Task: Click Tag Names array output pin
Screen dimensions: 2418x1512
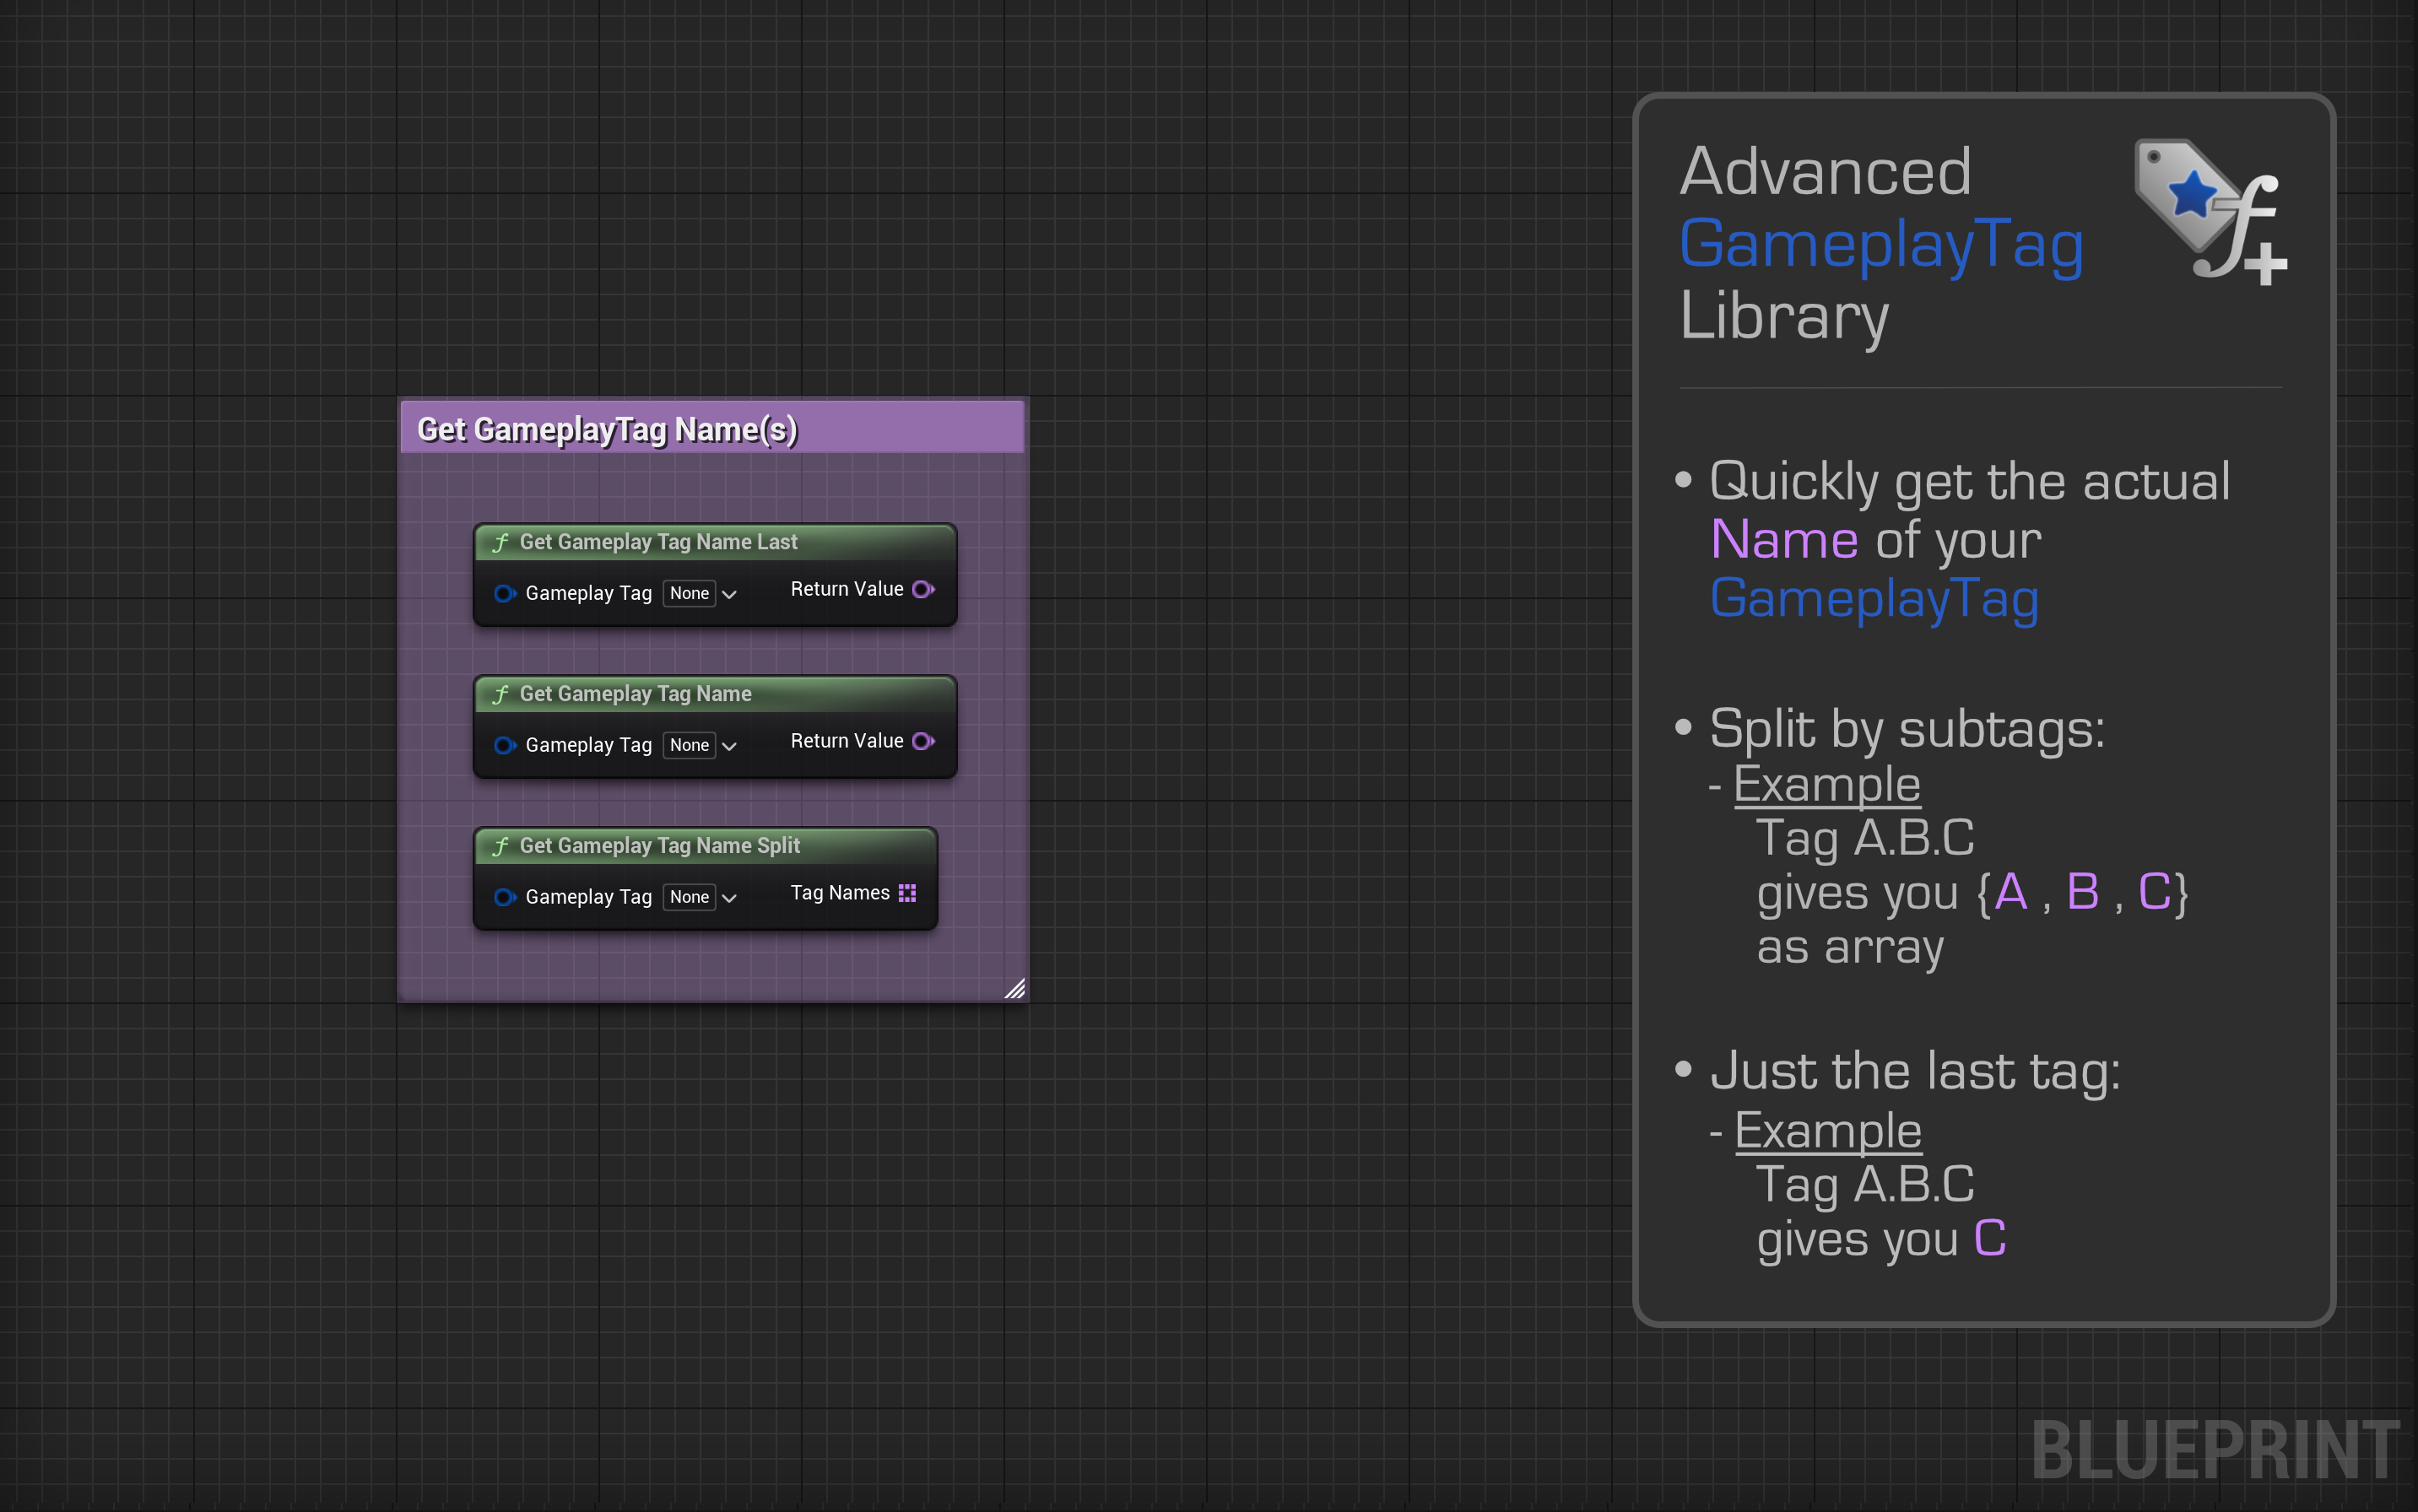Action: [x=907, y=893]
